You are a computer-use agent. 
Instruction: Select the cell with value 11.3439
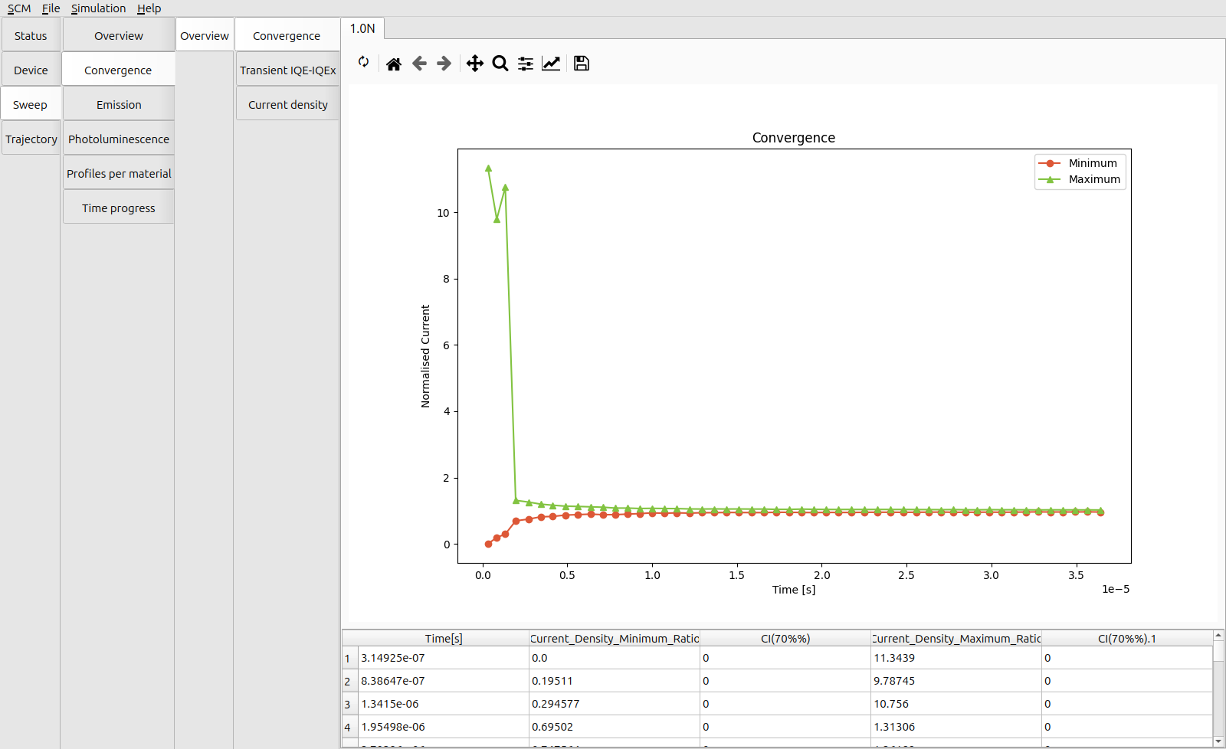[x=955, y=658]
